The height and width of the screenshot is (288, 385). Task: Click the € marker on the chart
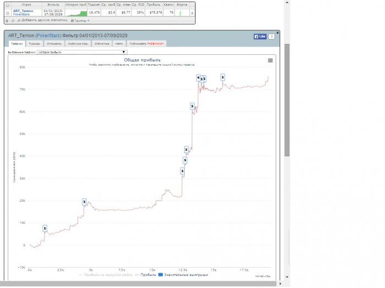(x=199, y=78)
